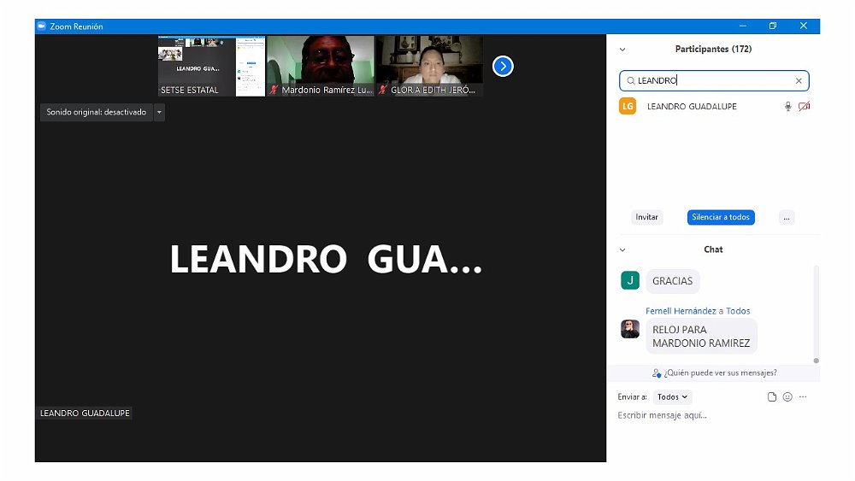Click the Zoom logo in the title bar
Viewport: 855px width, 481px height.
click(x=40, y=26)
